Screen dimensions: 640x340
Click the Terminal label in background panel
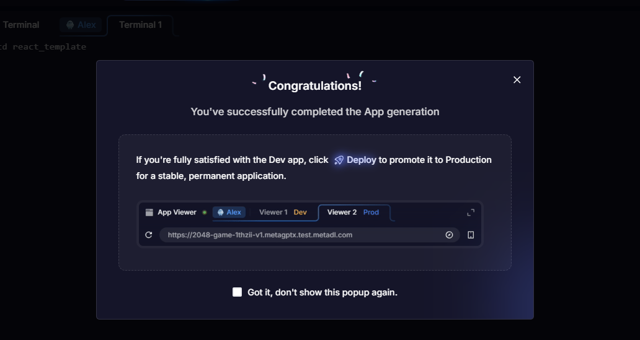point(21,25)
